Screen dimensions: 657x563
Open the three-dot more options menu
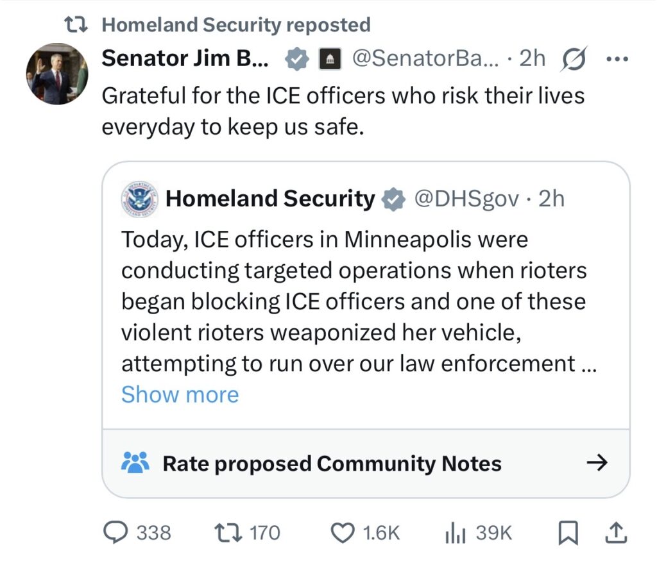point(617,59)
